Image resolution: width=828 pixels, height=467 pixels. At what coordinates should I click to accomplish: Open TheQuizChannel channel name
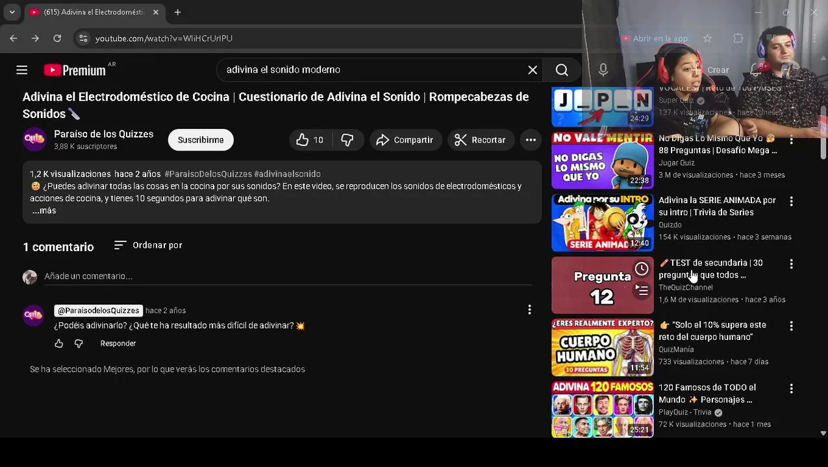pyautogui.click(x=686, y=287)
